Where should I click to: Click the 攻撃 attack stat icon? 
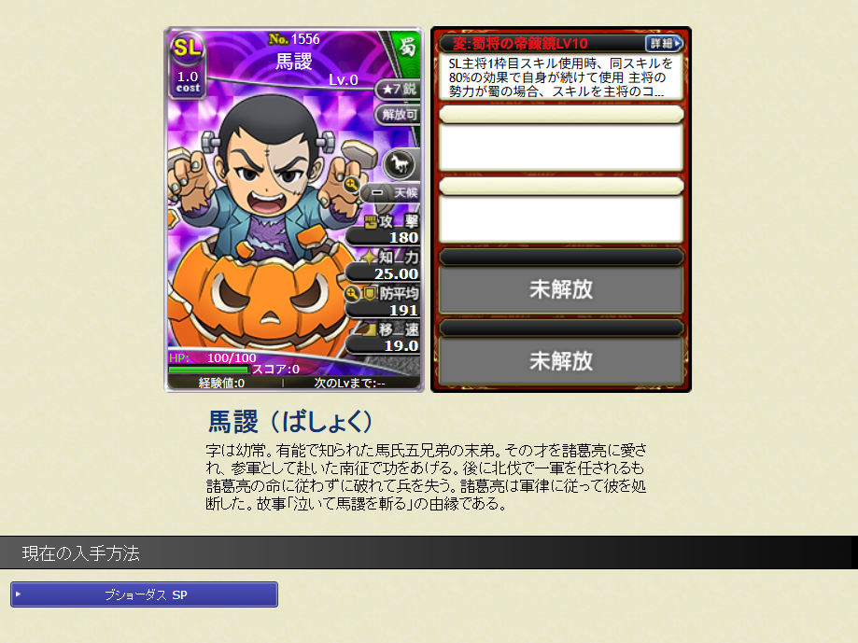371,221
